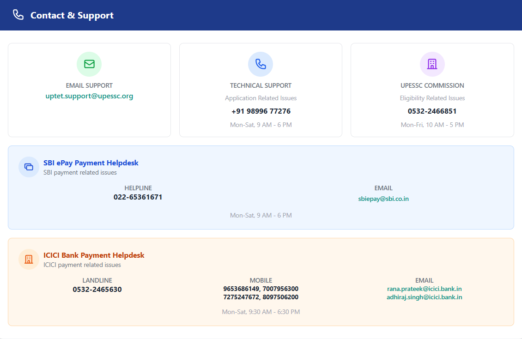Click the orange ICICI Bank building icon
Viewport: 522px width, 339px height.
29,259
